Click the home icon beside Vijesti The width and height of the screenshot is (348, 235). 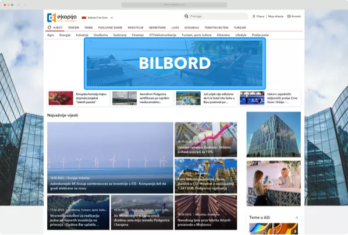coord(49,27)
